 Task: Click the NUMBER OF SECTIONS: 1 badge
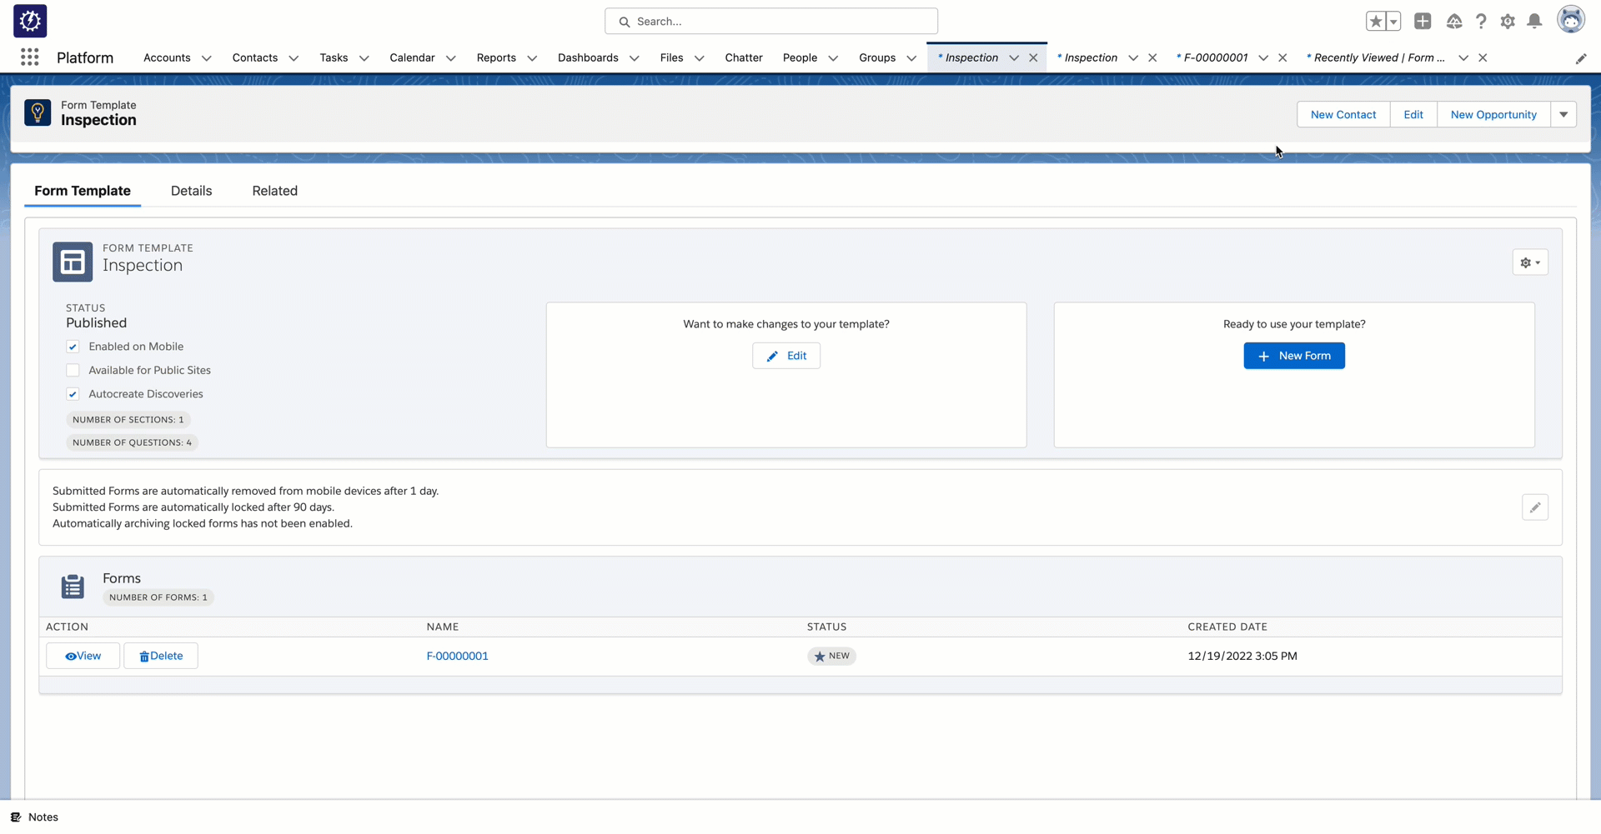pos(128,419)
